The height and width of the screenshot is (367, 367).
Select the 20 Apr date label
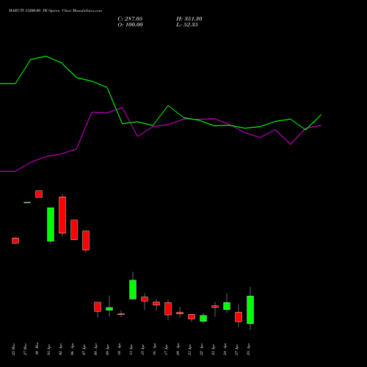[178, 349]
